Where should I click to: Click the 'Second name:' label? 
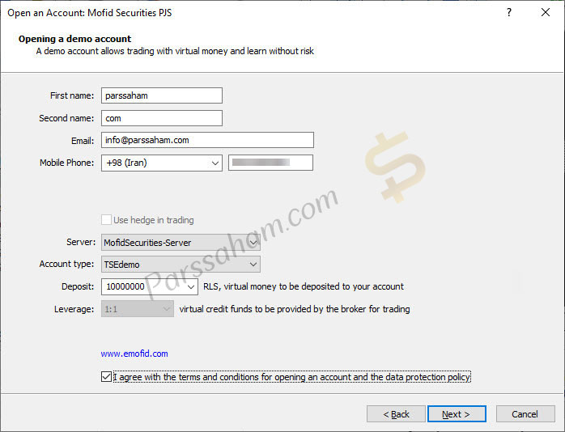coord(66,118)
